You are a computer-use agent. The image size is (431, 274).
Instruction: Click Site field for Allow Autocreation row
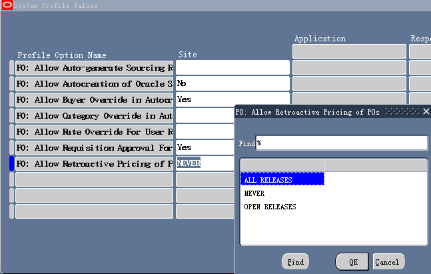(x=232, y=83)
